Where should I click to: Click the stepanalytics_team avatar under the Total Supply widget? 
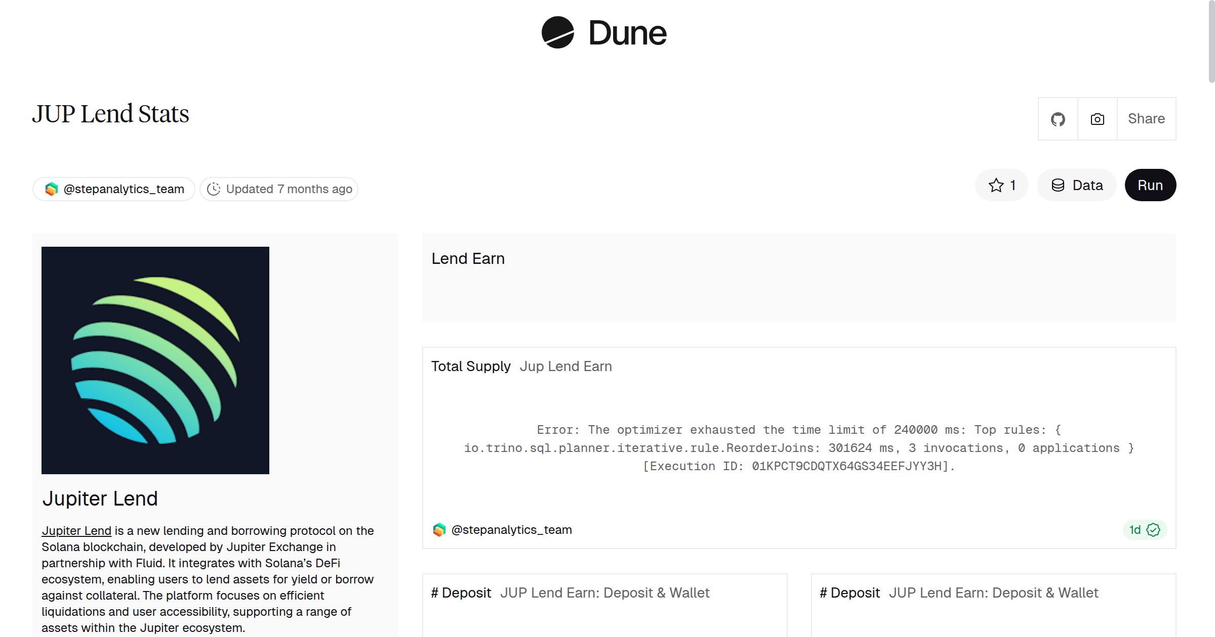pos(439,530)
